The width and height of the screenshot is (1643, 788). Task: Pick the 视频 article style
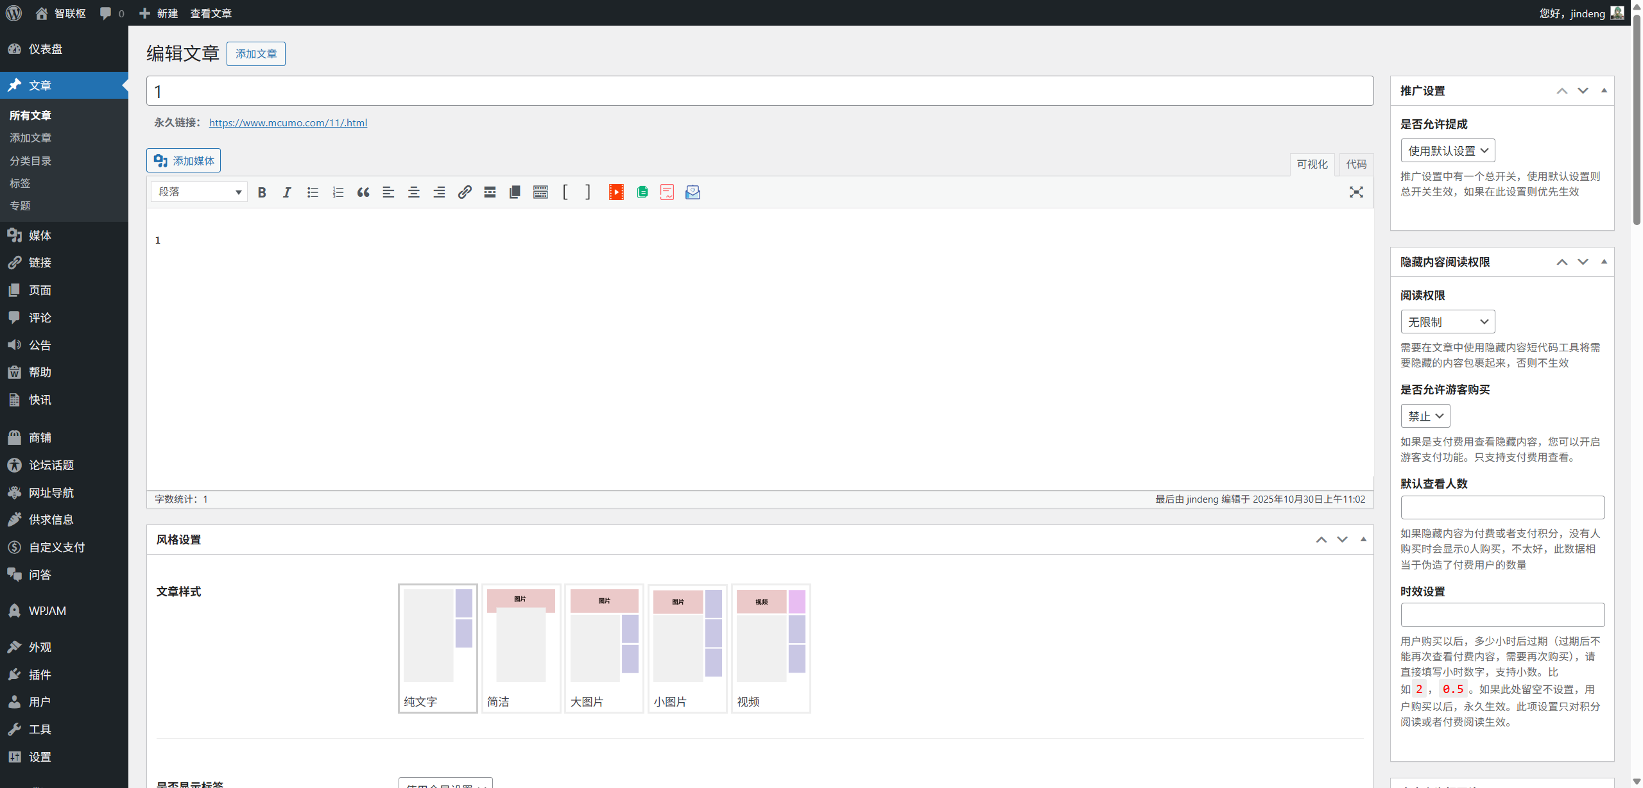click(771, 648)
